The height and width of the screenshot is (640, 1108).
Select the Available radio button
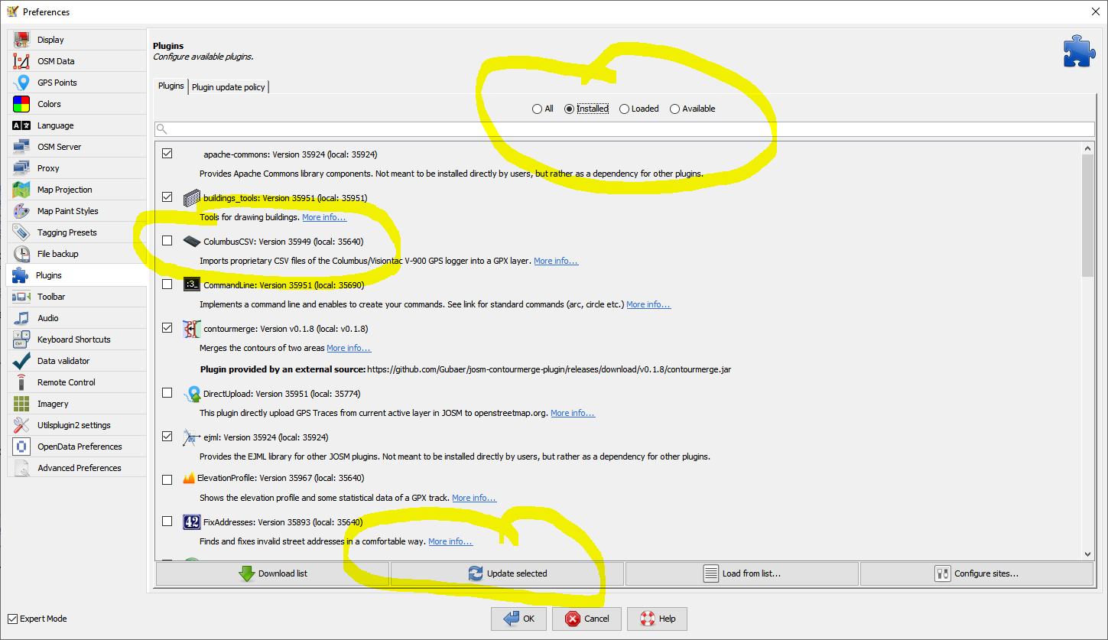click(x=674, y=109)
